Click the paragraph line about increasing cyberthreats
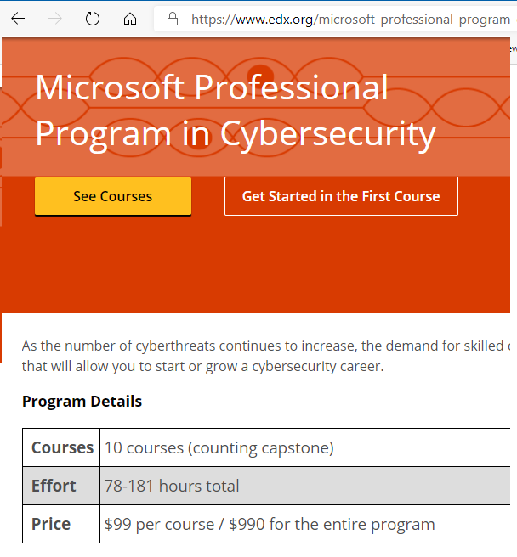 (x=264, y=346)
